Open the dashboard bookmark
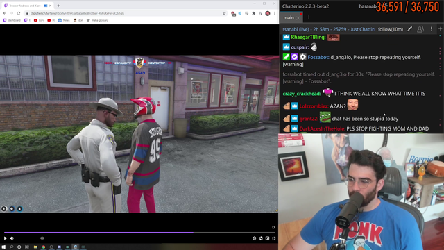The height and width of the screenshot is (250, 444). click(x=12, y=20)
